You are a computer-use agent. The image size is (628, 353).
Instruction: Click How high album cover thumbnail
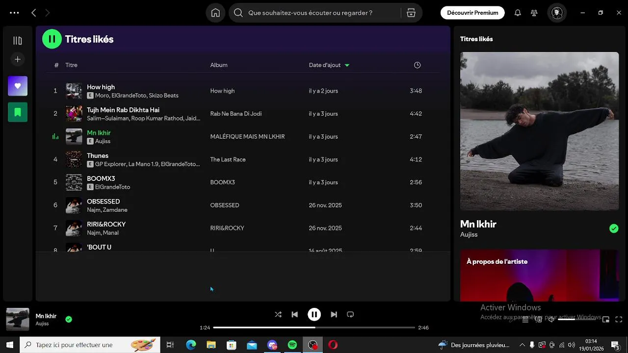pyautogui.click(x=74, y=91)
